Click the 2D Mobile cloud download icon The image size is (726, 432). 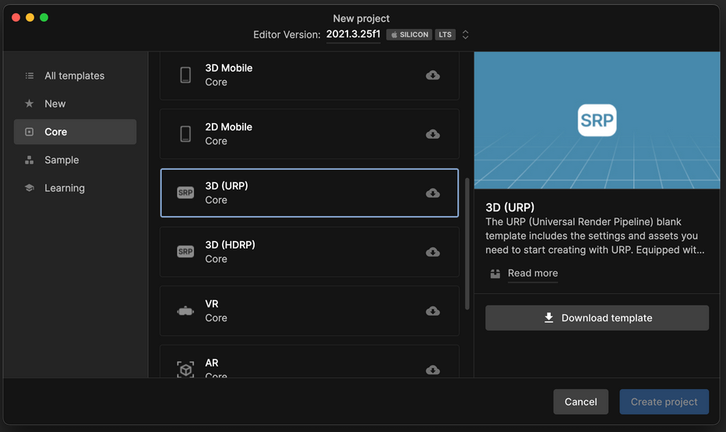433,134
